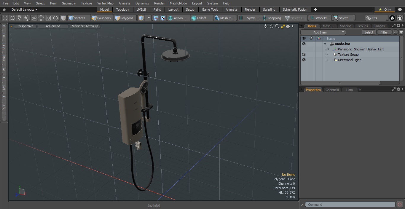Click the angled tool icon after pen
The image size is (405, 209).
click(x=26, y=18)
